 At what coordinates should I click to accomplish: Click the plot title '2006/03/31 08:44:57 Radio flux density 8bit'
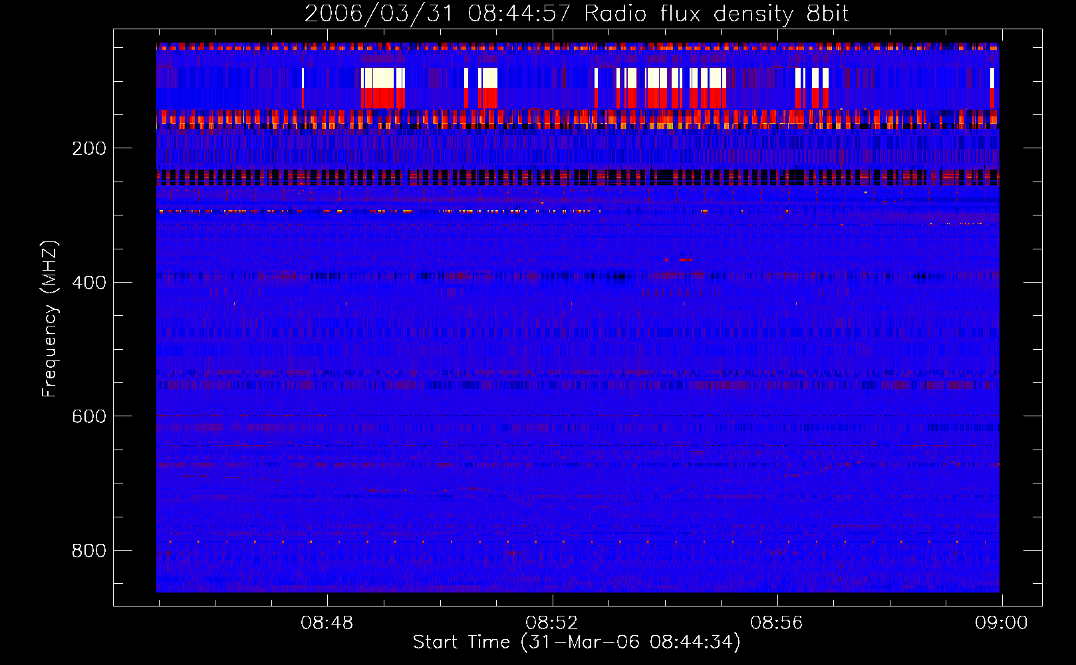tap(577, 14)
